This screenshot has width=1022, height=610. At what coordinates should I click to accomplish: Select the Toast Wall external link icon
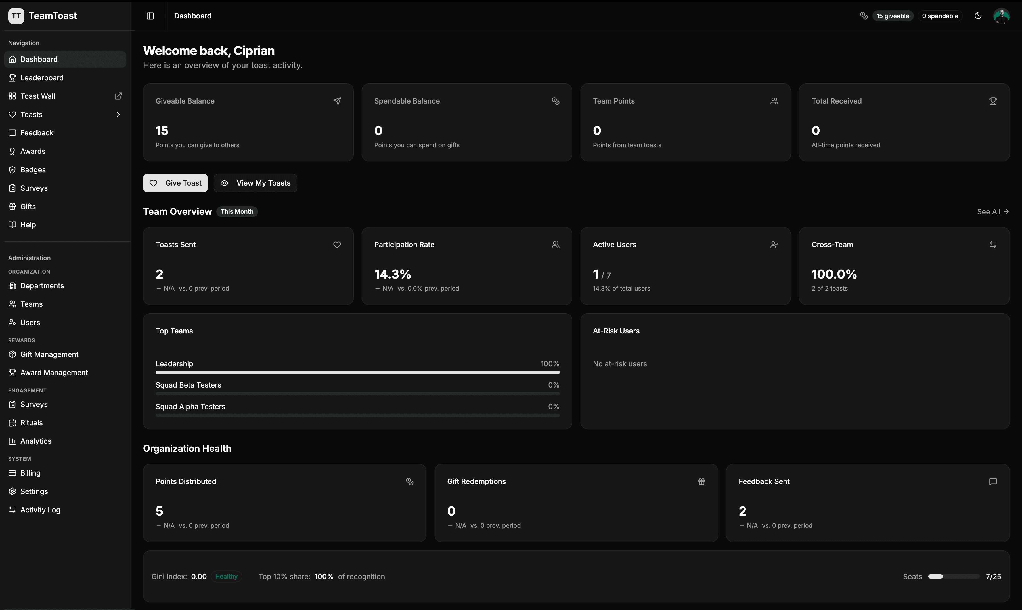(118, 96)
